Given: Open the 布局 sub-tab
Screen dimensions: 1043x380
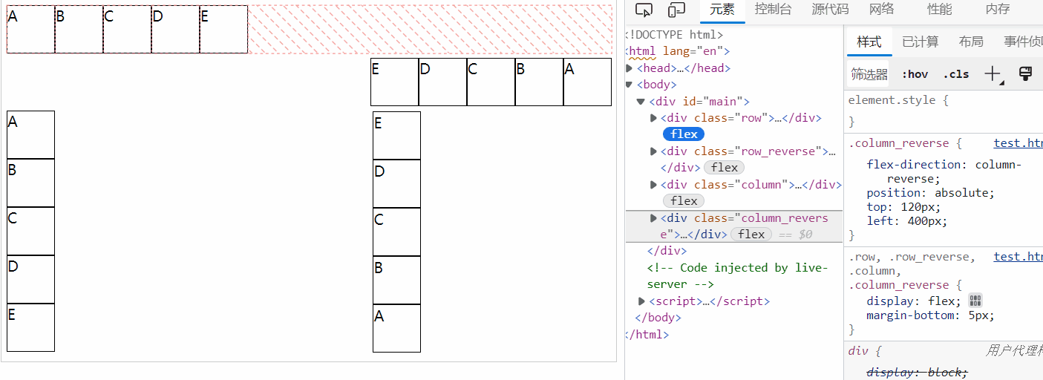Looking at the screenshot, I should coord(971,42).
